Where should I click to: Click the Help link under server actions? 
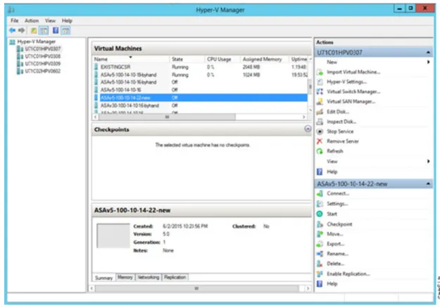click(x=332, y=172)
